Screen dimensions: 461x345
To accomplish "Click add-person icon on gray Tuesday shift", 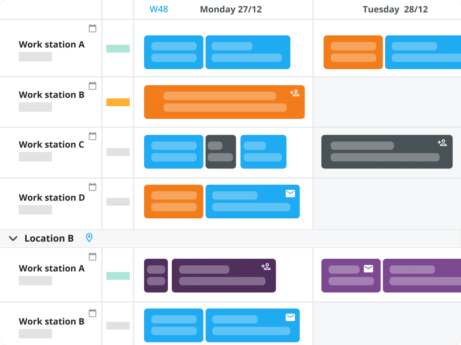I will (x=442, y=143).
